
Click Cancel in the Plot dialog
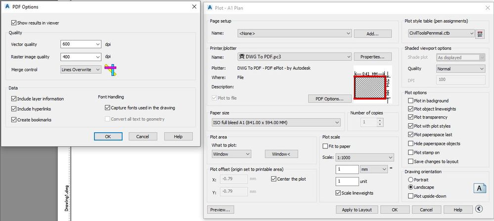coord(426,210)
